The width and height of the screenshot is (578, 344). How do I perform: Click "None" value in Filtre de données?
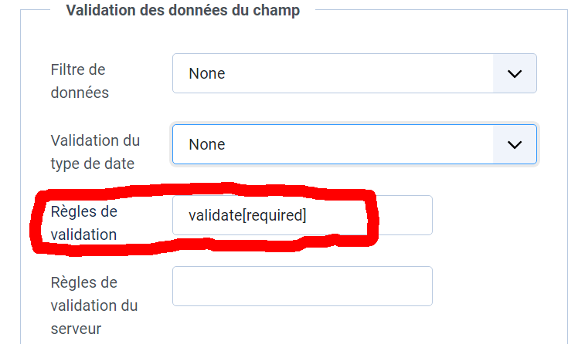(207, 74)
